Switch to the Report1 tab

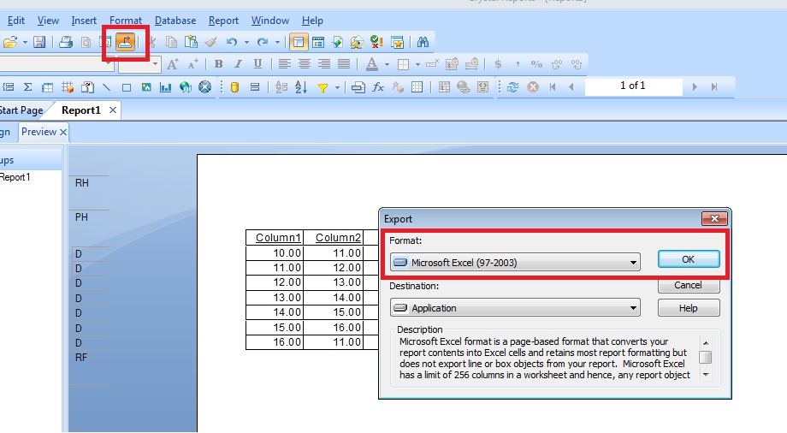pos(80,110)
